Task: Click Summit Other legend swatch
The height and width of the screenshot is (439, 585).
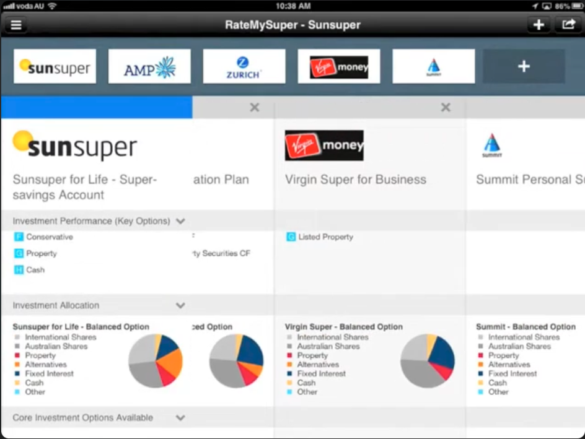Action: [480, 392]
